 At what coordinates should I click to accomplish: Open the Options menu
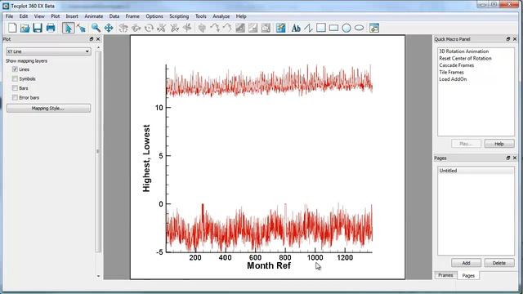pos(154,16)
